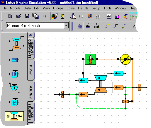
Task: Select the yellow TURBO assembly palette item
Action: (x=14, y=116)
